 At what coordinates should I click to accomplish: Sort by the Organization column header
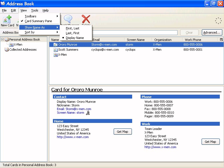click(167, 40)
